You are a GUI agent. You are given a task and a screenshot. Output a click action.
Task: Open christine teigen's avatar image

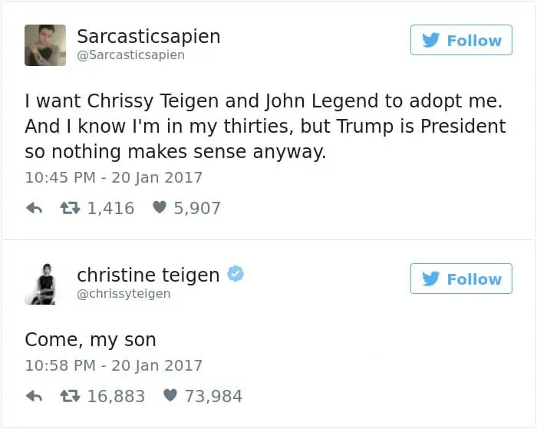pyautogui.click(x=41, y=283)
